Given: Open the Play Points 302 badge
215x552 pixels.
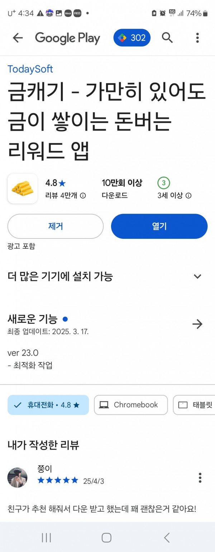Looking at the screenshot, I should pyautogui.click(x=132, y=38).
